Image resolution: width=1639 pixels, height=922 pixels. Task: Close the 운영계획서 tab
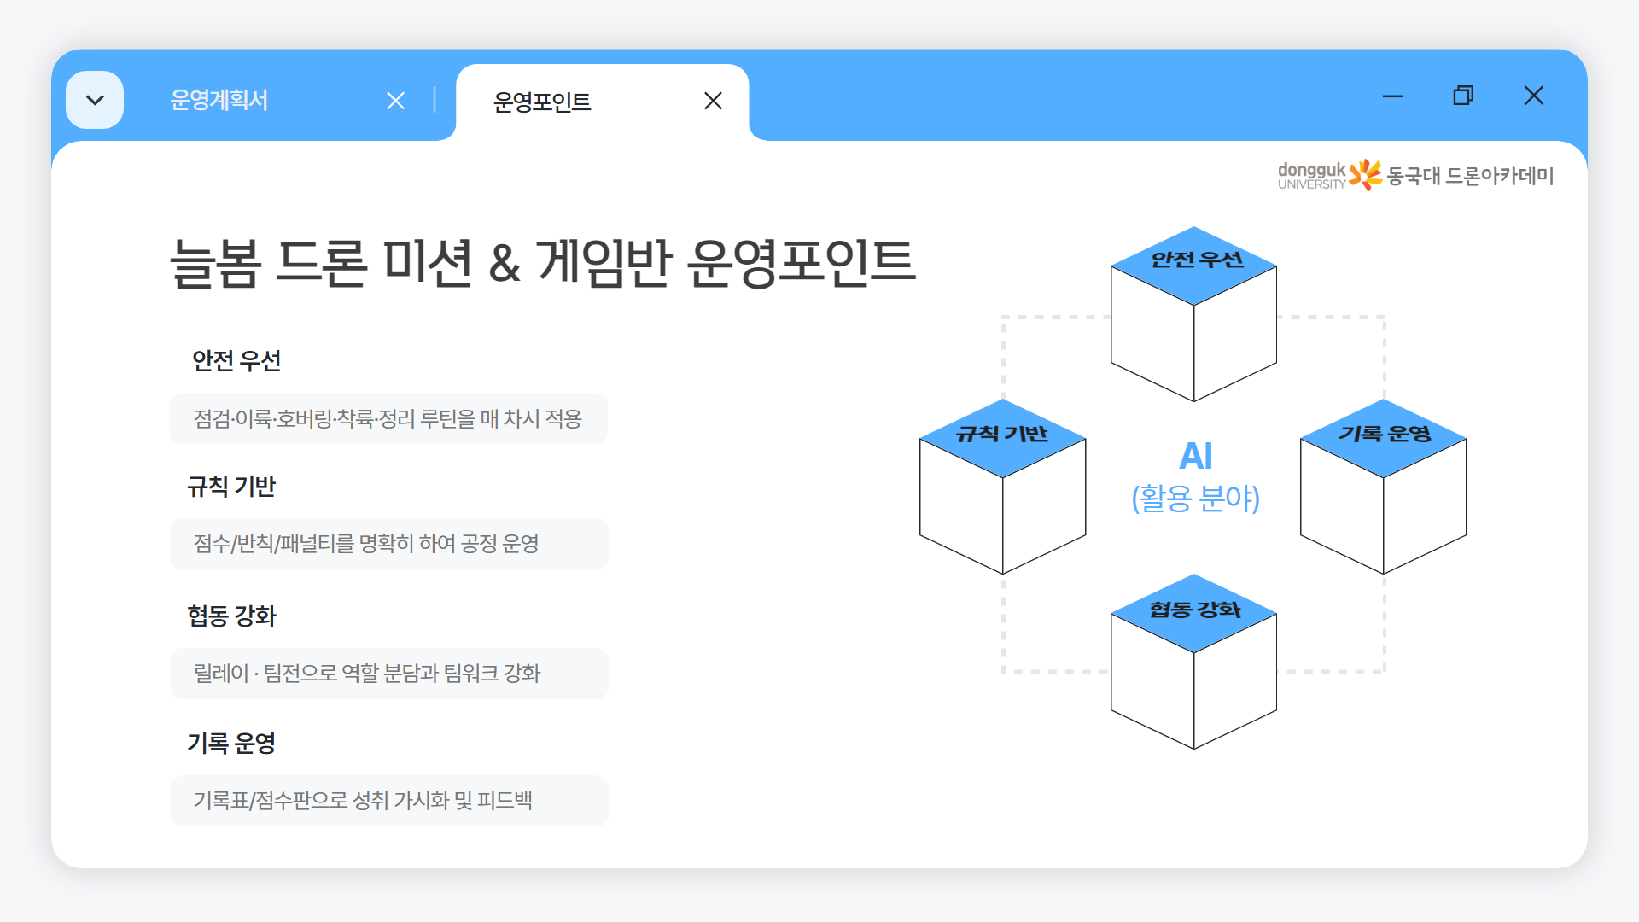point(396,100)
